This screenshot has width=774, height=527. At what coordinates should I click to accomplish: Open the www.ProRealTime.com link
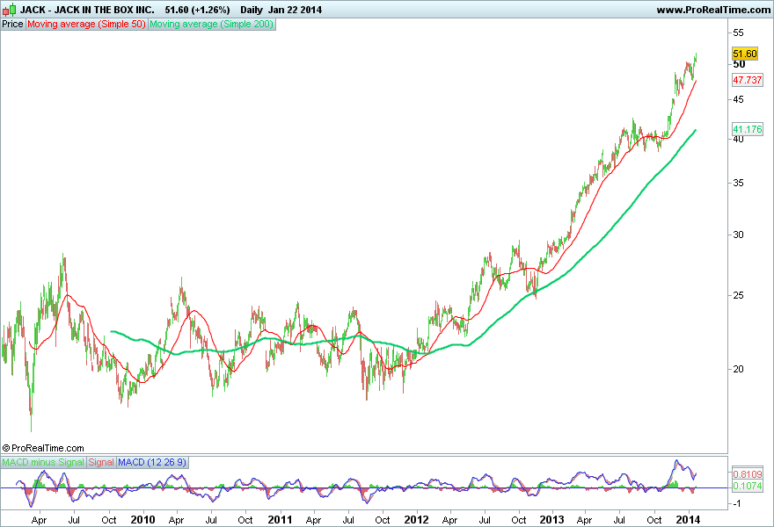tap(712, 10)
